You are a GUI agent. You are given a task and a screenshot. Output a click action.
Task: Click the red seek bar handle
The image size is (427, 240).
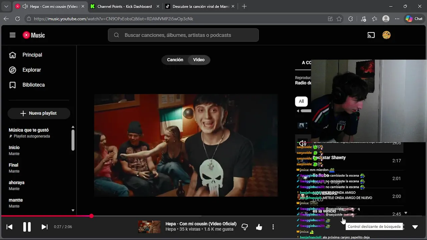tap(91, 216)
